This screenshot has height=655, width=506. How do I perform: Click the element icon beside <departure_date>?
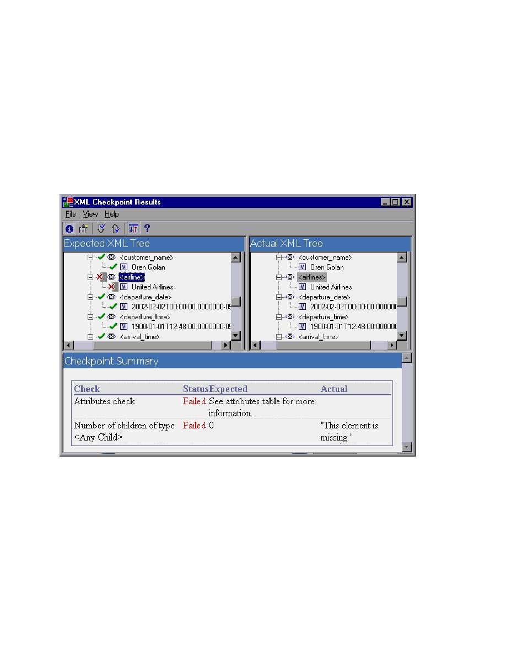(110, 297)
